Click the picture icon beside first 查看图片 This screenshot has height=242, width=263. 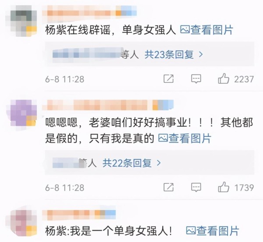(185, 30)
